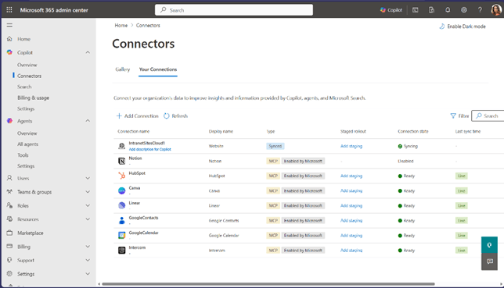Click the MCP badge in Canva row
The height and width of the screenshot is (288, 504).
(x=273, y=190)
